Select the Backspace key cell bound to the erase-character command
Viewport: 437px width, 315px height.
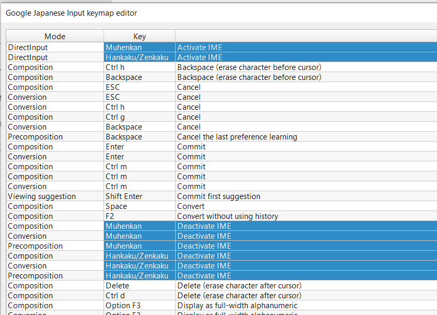click(x=140, y=77)
